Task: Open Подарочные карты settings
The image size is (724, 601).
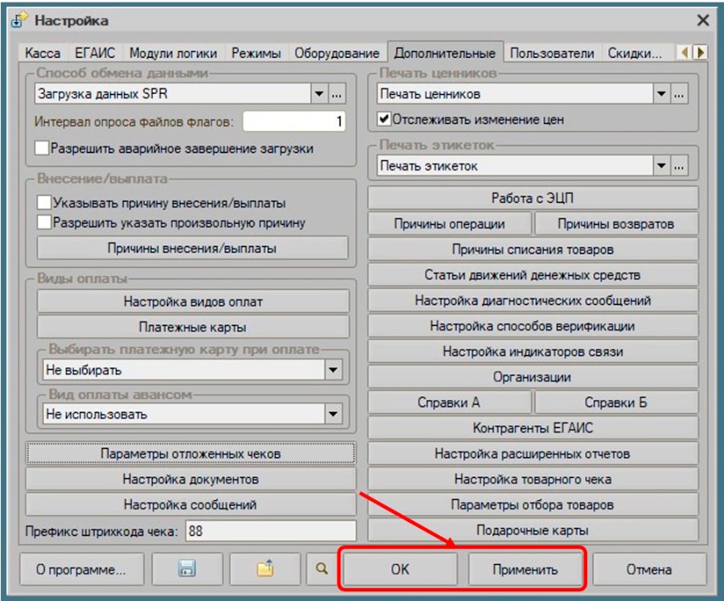Action: (533, 530)
